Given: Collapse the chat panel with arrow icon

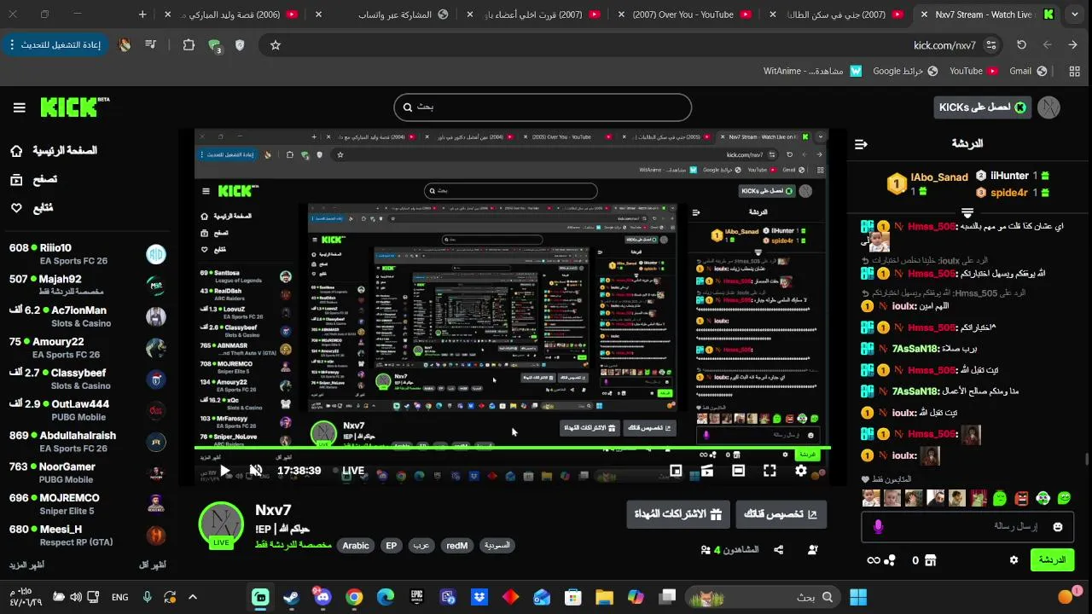Looking at the screenshot, I should click(x=861, y=144).
